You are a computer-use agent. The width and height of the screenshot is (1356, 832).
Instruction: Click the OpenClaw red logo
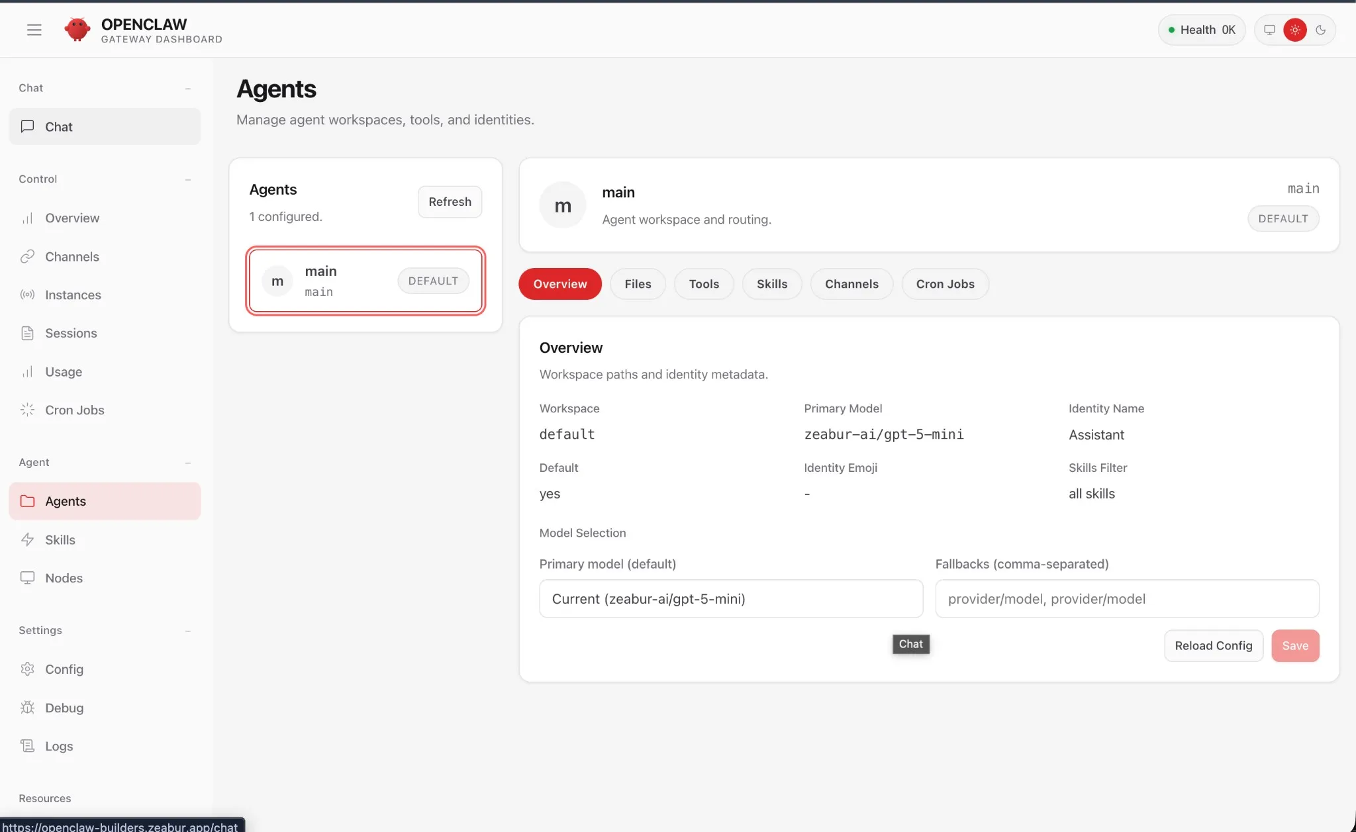77,30
